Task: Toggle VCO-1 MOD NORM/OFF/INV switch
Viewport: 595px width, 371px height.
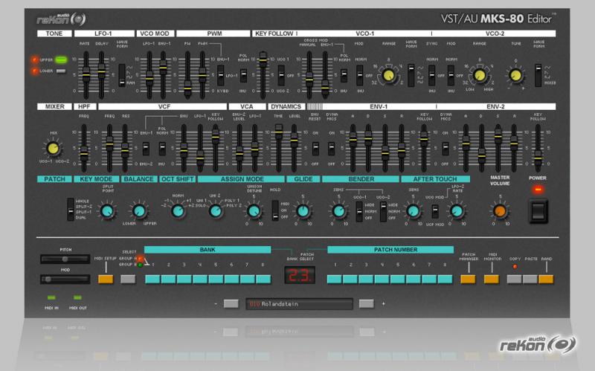Action: 360,75
